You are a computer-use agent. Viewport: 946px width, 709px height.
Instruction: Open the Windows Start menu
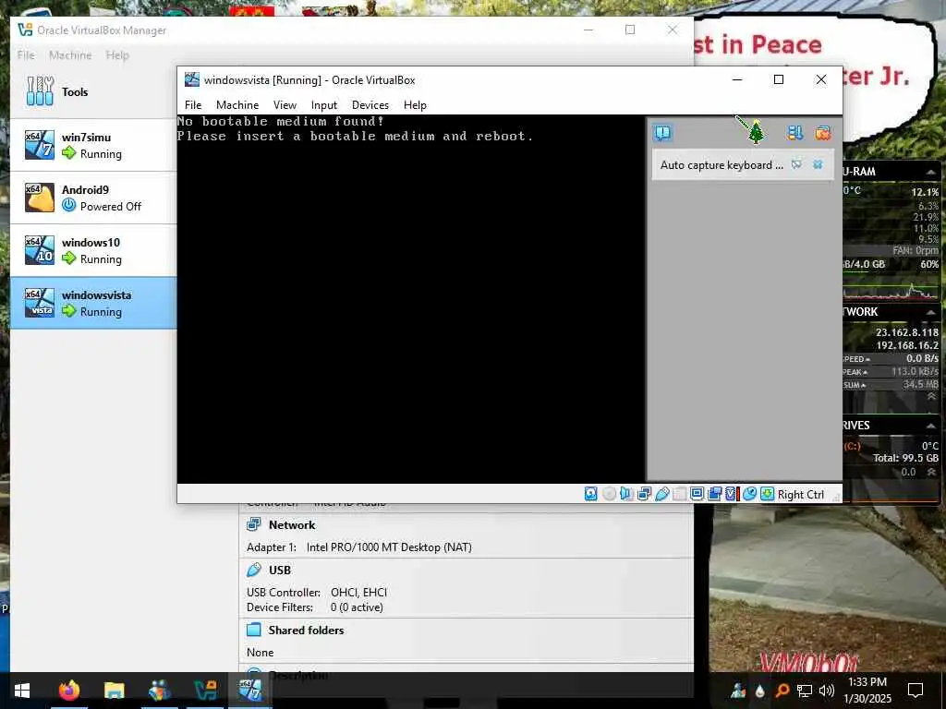(x=22, y=691)
